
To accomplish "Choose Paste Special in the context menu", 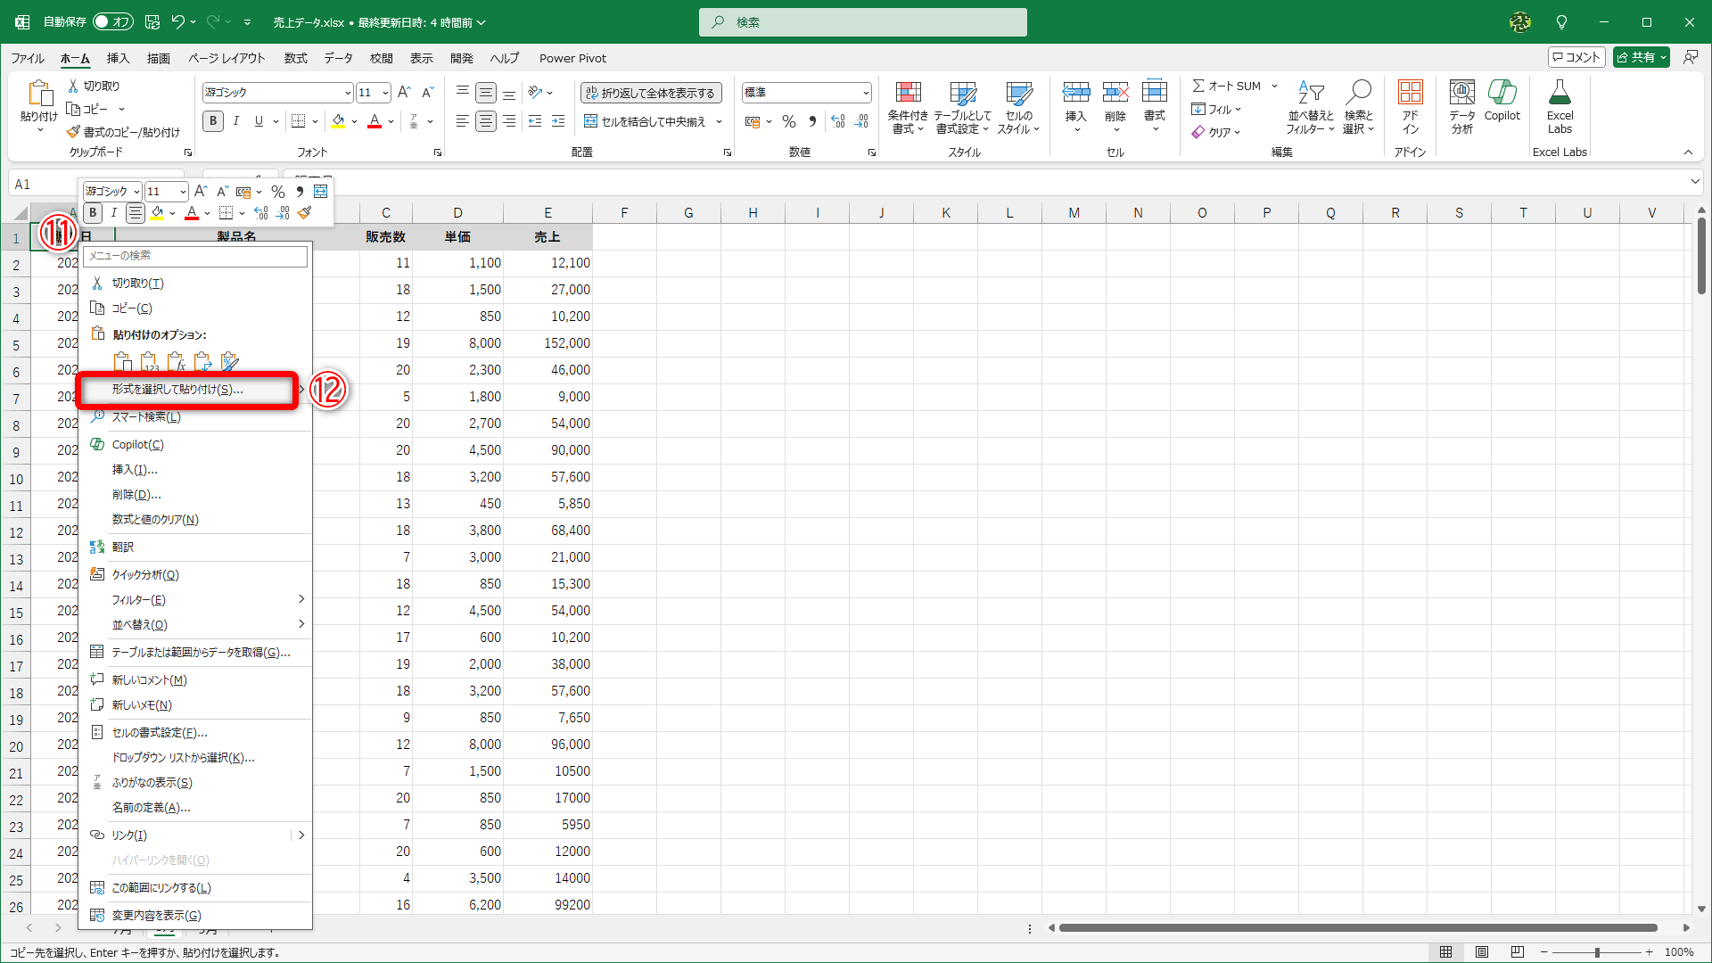I will tap(177, 390).
